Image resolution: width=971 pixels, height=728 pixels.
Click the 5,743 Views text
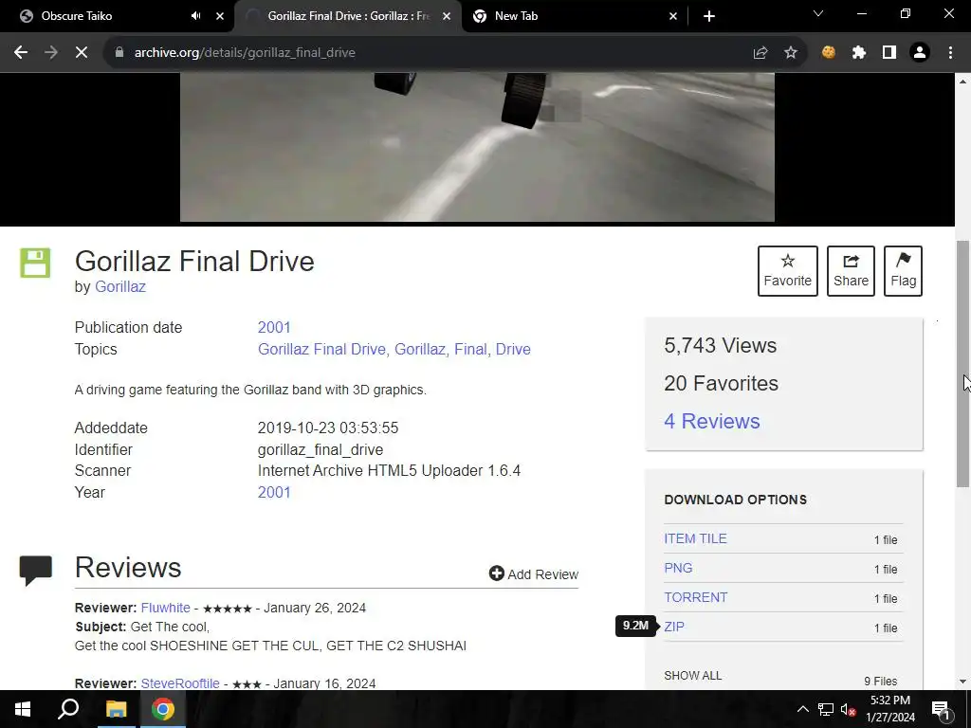pos(721,345)
